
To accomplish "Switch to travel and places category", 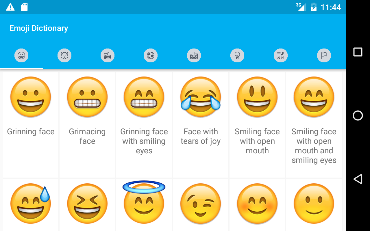I will pos(194,55).
